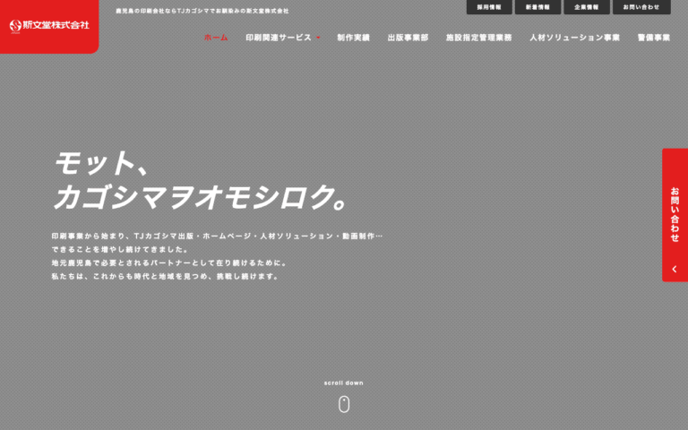The image size is (688, 430).
Task: Click the 'scroll down' text label
Action: [344, 383]
